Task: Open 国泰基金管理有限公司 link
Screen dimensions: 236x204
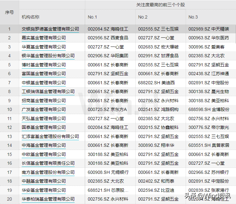Action: pyautogui.click(x=44, y=127)
